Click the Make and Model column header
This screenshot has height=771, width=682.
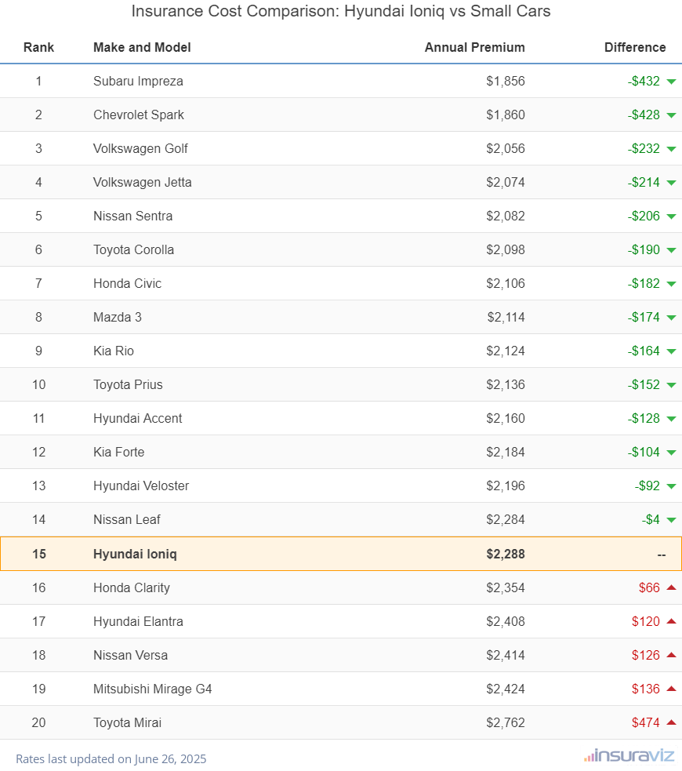click(142, 47)
